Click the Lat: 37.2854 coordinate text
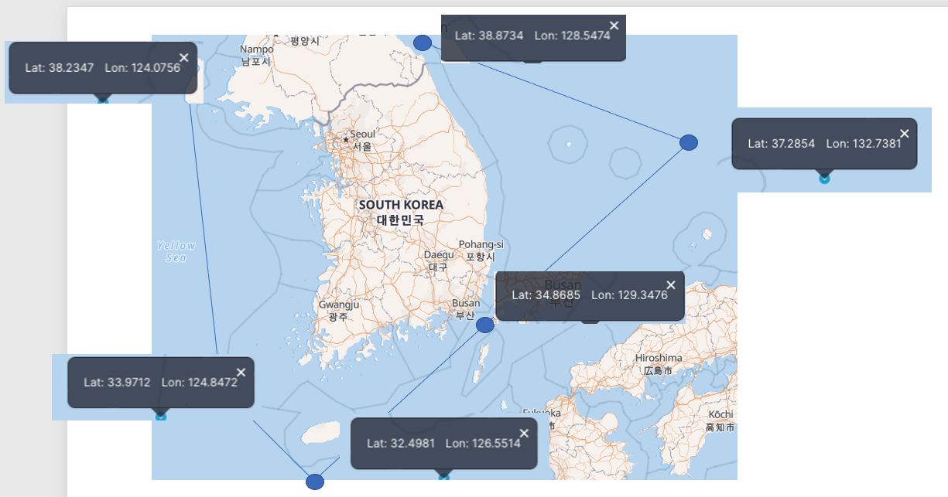The image size is (948, 497). click(782, 143)
